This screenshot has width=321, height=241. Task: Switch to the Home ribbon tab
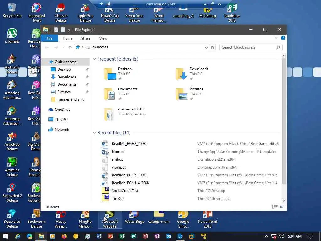(x=67, y=38)
